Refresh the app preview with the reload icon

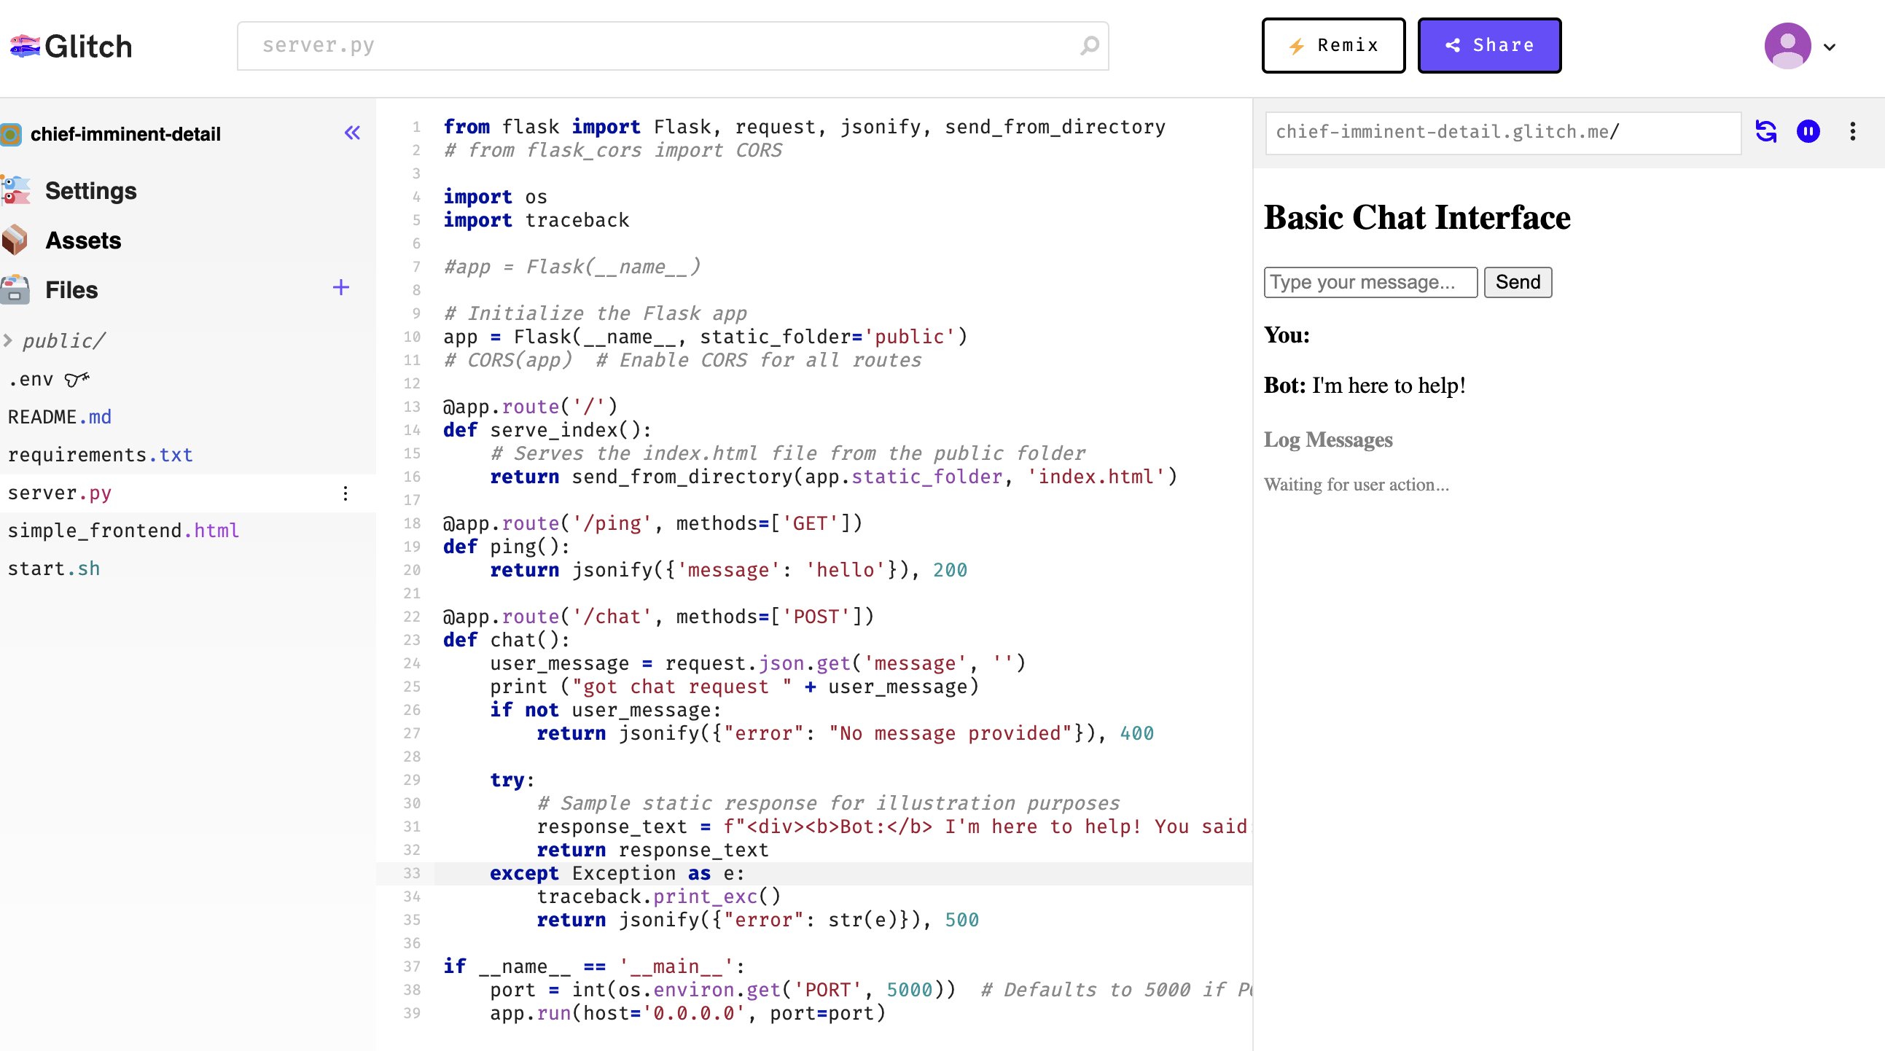point(1767,132)
